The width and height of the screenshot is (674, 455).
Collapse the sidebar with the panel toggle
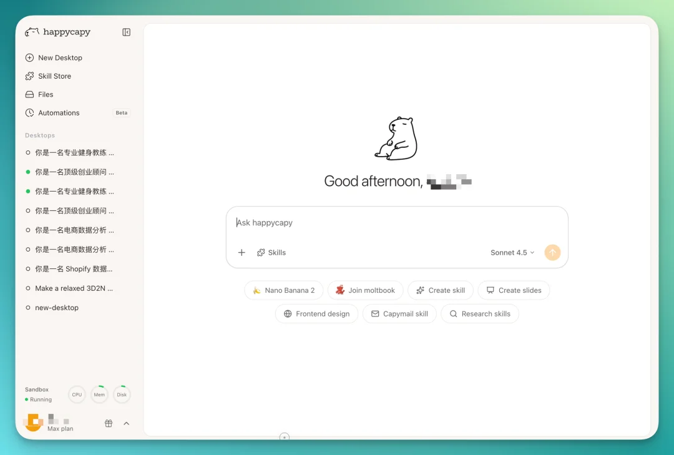coord(127,32)
